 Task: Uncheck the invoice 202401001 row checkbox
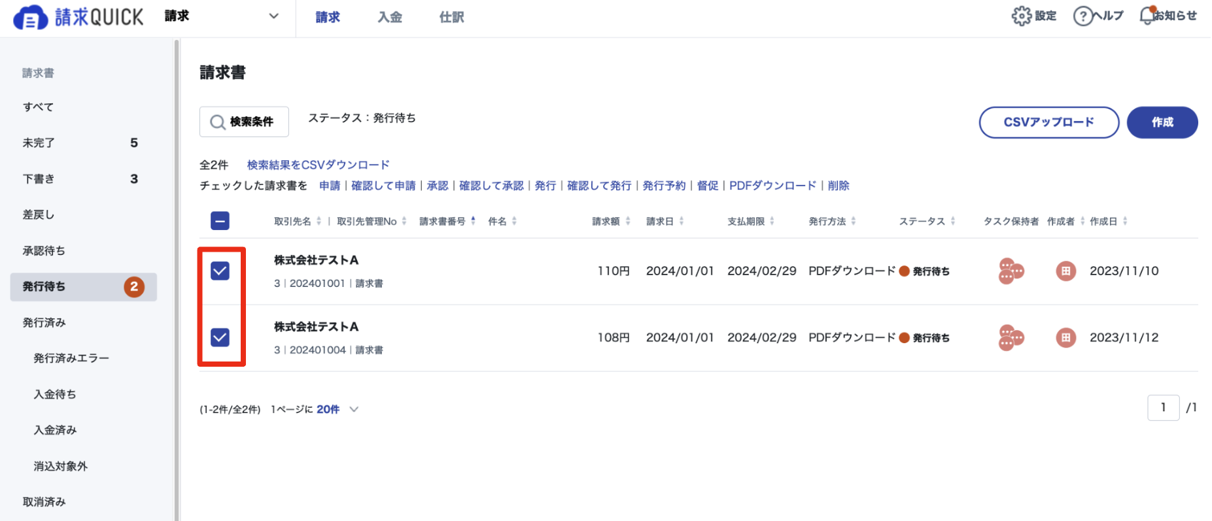pos(220,271)
